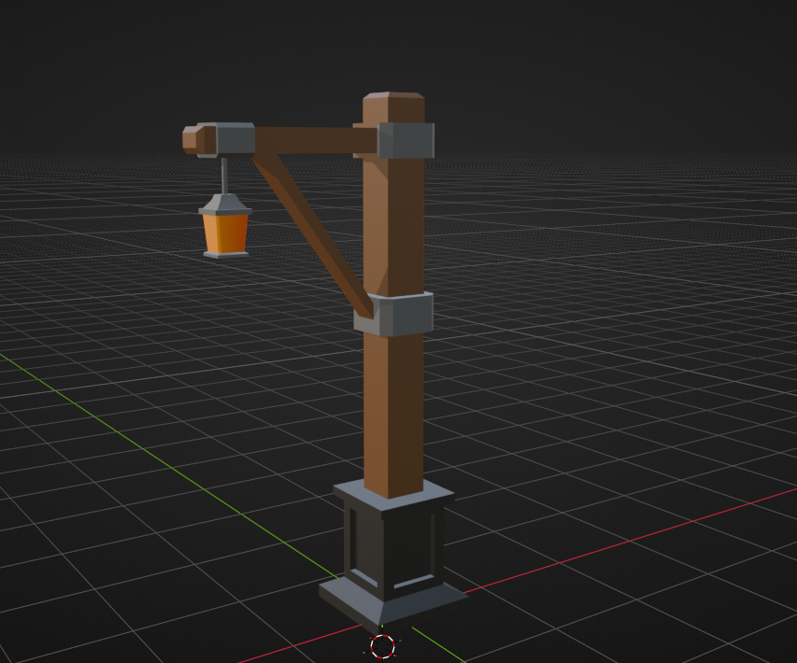Click the metal clamp holding the lantern rod
The width and height of the screenshot is (797, 663).
[x=226, y=139]
